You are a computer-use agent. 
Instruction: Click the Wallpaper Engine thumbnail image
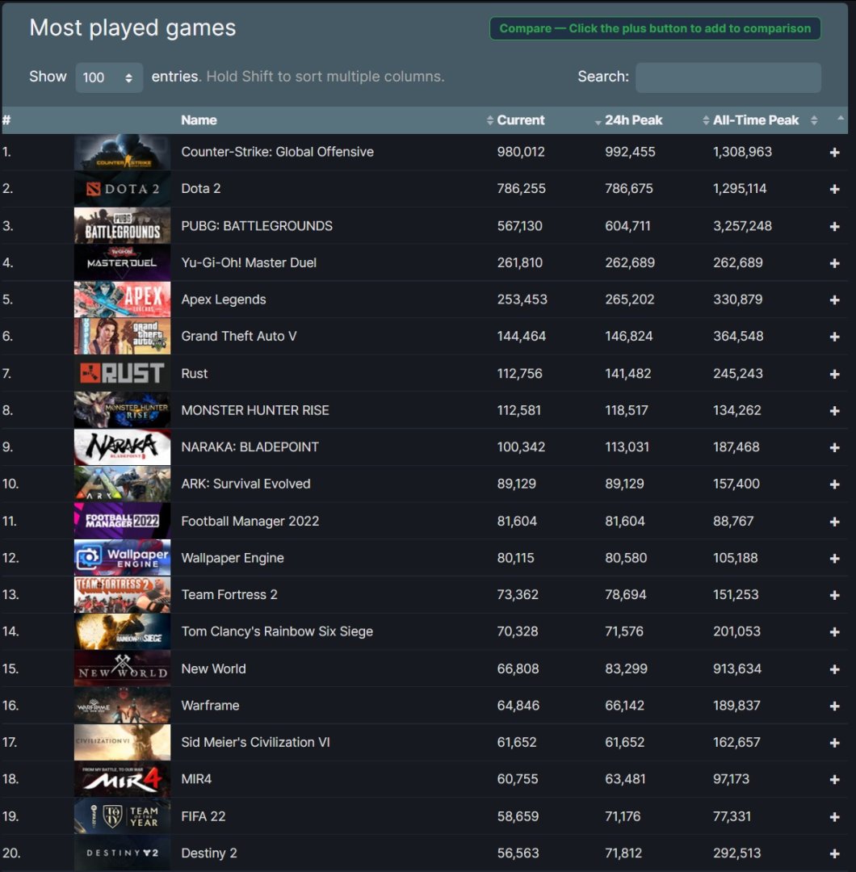(122, 558)
